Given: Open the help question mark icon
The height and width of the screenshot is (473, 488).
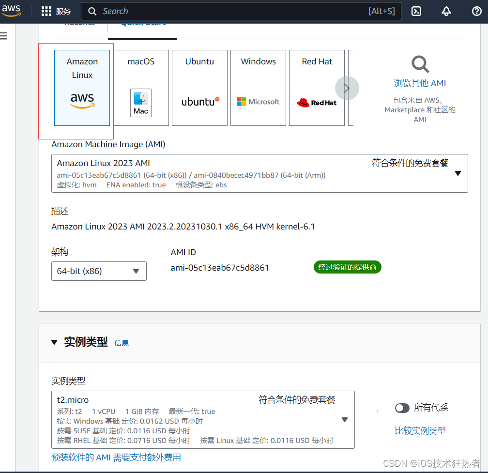Looking at the screenshot, I should point(476,11).
